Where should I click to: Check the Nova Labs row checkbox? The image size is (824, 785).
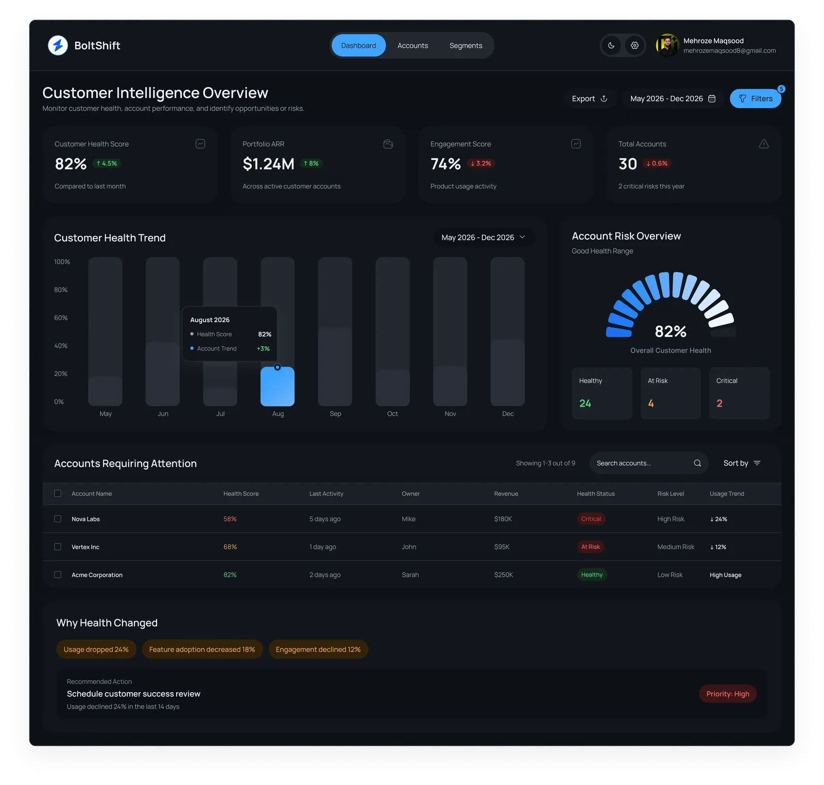tap(58, 519)
